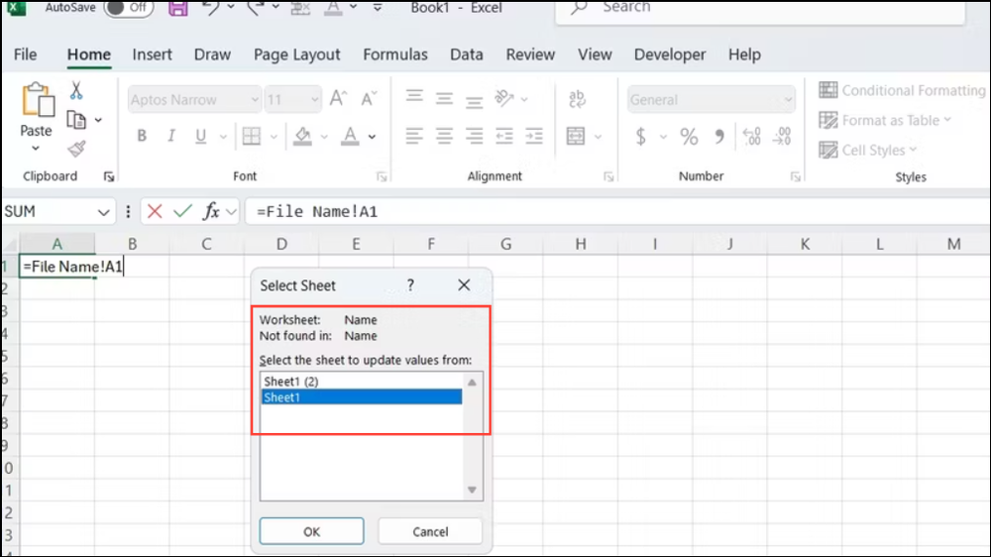Select column D header

(x=281, y=244)
